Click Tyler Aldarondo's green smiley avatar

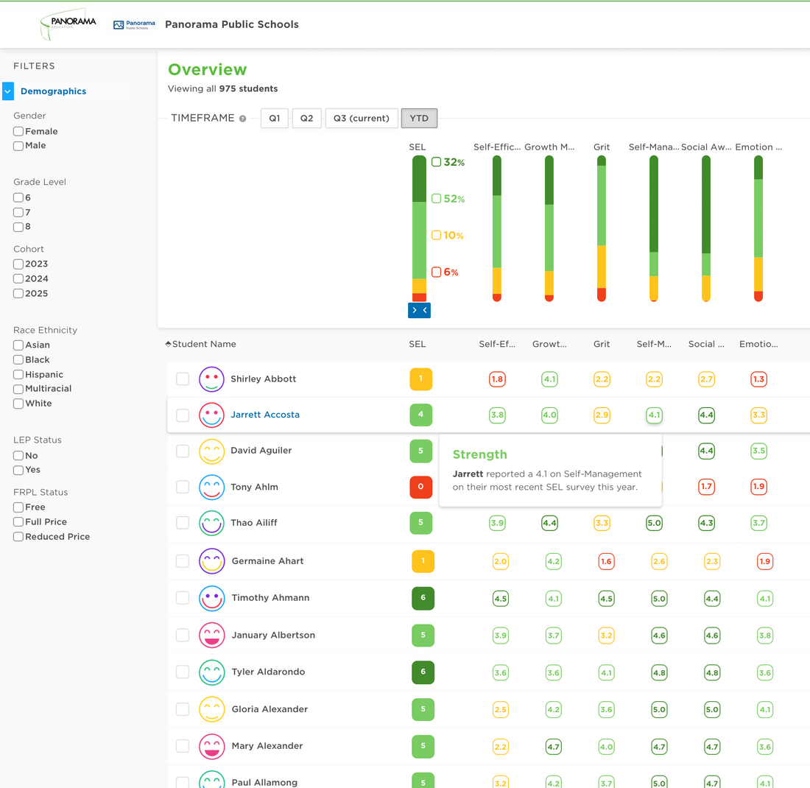[212, 672]
